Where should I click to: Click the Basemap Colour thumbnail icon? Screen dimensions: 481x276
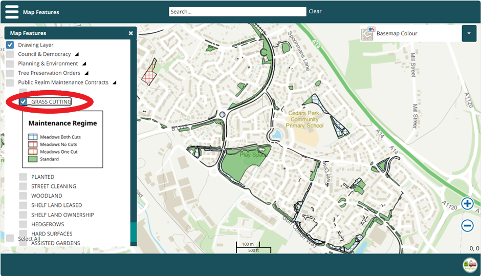point(367,34)
